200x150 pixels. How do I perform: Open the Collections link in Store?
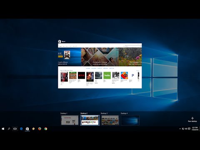click(105, 68)
